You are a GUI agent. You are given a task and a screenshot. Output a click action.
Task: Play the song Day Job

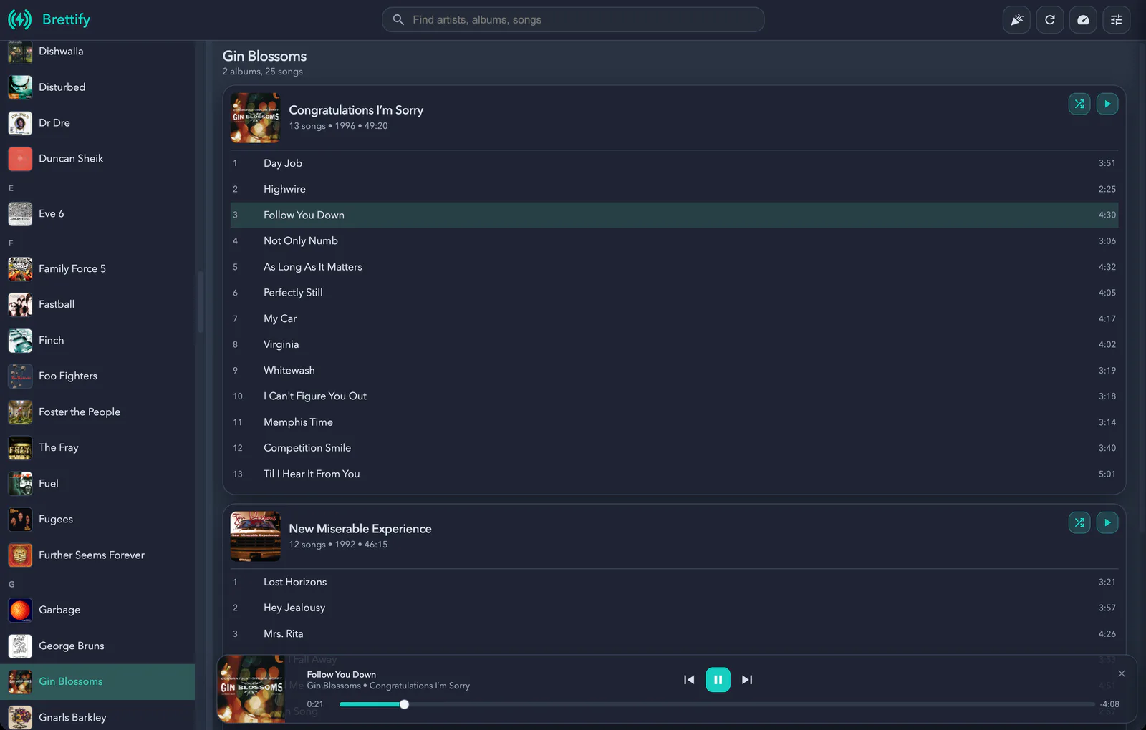tap(674, 163)
